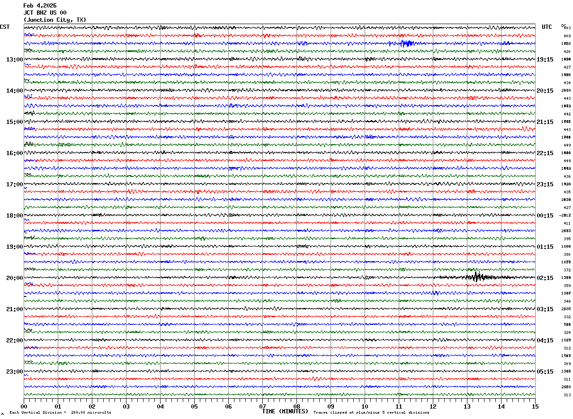Click the DC offset value 309
The width and height of the screenshot is (573, 419).
point(567,364)
